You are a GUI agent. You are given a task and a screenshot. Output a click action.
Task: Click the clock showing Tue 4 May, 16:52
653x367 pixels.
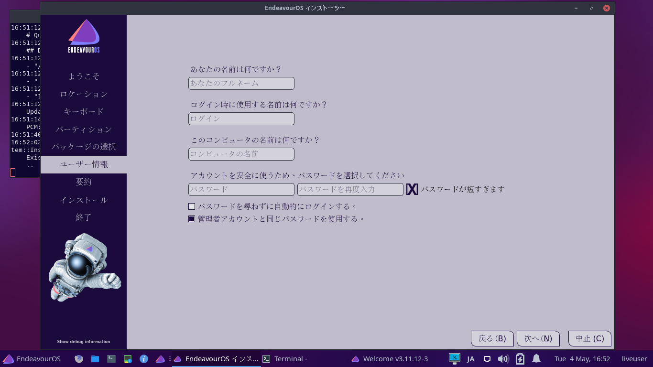coord(582,359)
